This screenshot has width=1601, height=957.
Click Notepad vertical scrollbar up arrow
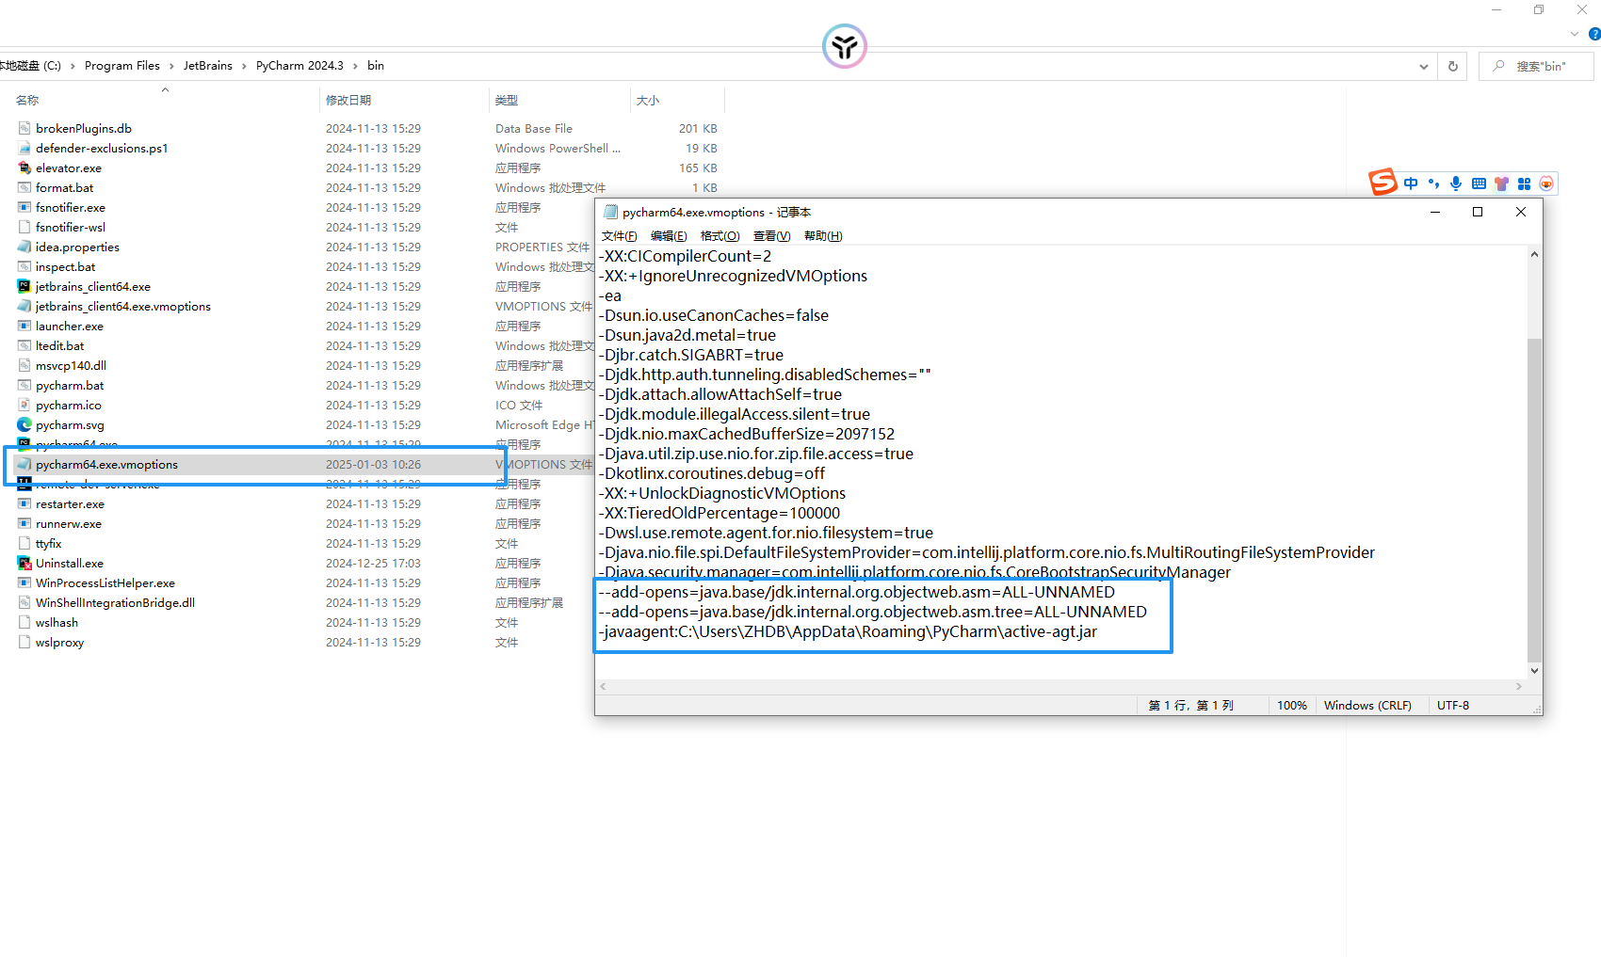point(1534,254)
